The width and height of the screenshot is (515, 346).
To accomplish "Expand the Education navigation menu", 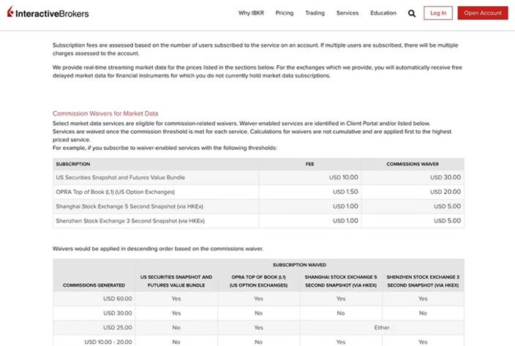I will click(x=383, y=13).
